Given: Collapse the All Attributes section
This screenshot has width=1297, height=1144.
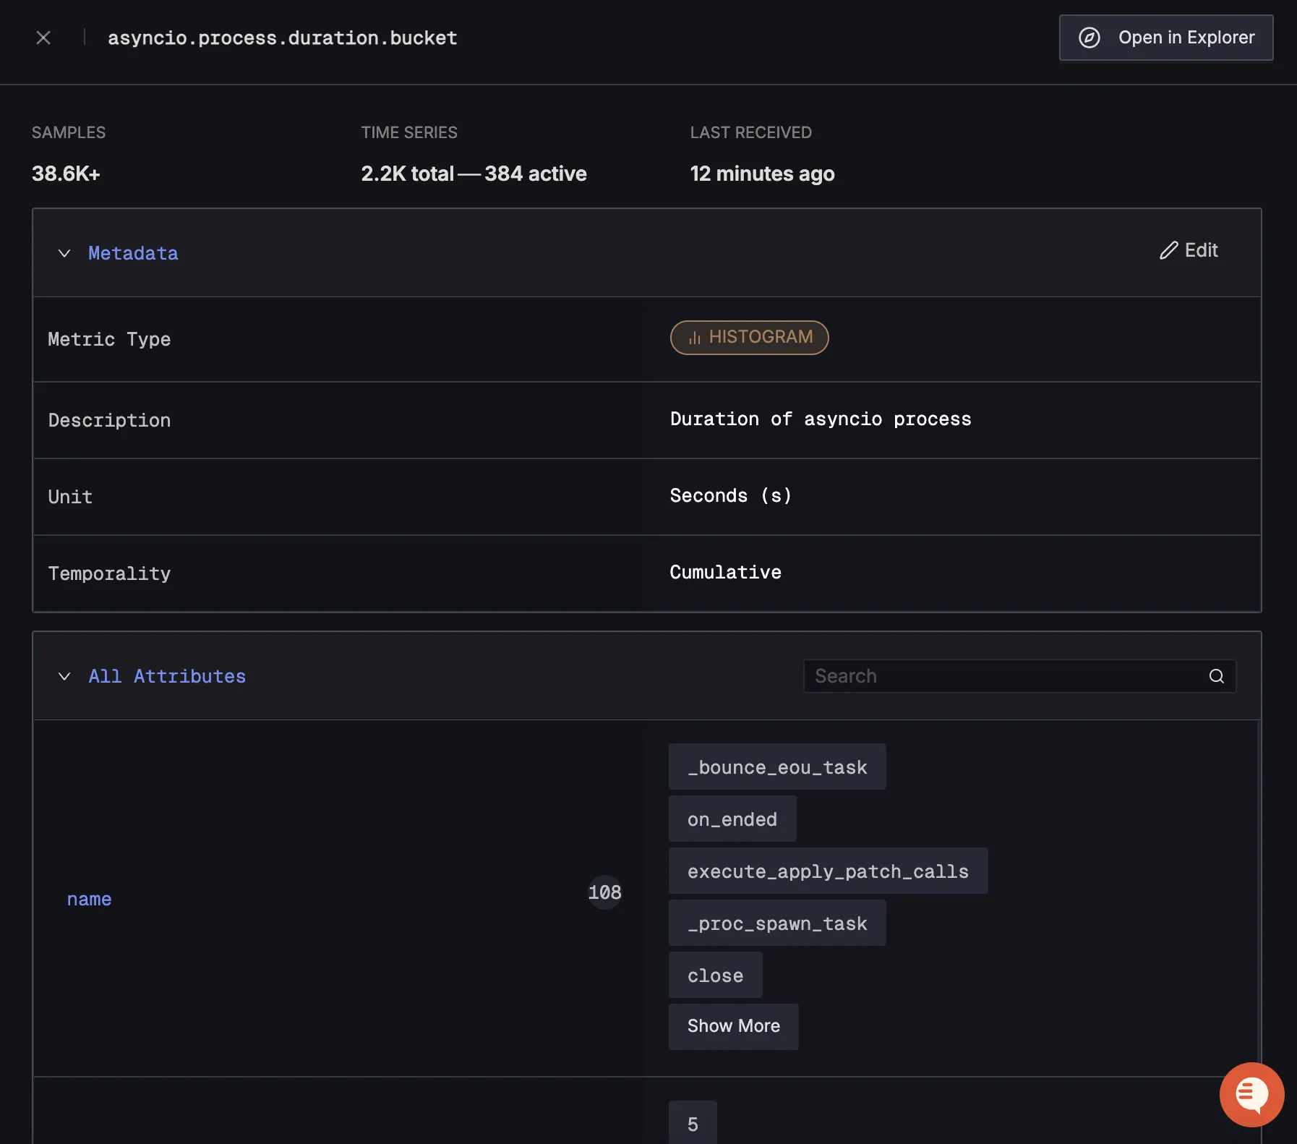Looking at the screenshot, I should click(64, 676).
